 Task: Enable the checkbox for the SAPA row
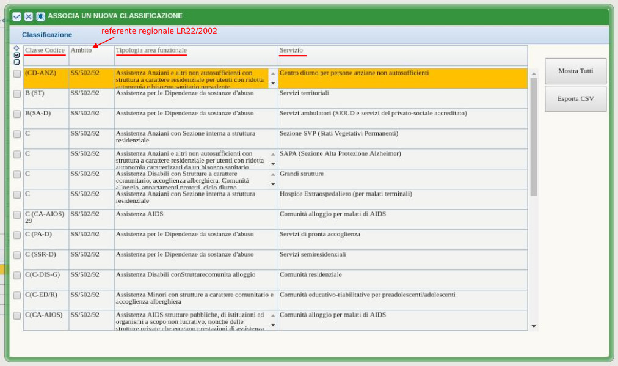click(x=17, y=154)
